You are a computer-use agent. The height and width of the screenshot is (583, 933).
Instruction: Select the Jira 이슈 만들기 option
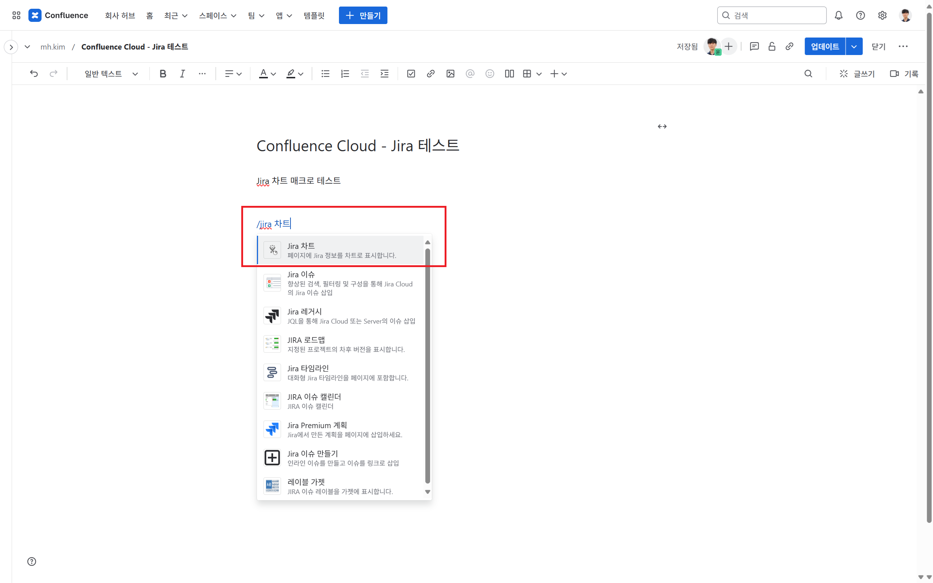click(340, 458)
